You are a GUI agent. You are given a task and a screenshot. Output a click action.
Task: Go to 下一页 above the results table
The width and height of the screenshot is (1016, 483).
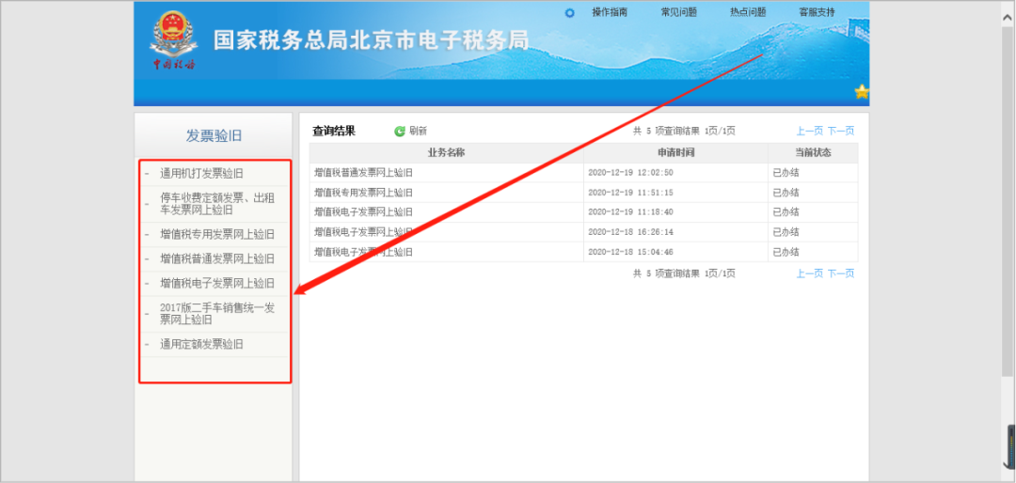coord(840,131)
